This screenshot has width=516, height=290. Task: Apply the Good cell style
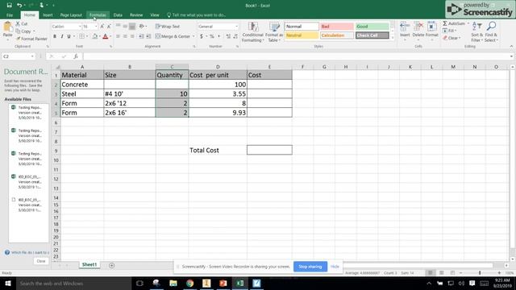372,27
